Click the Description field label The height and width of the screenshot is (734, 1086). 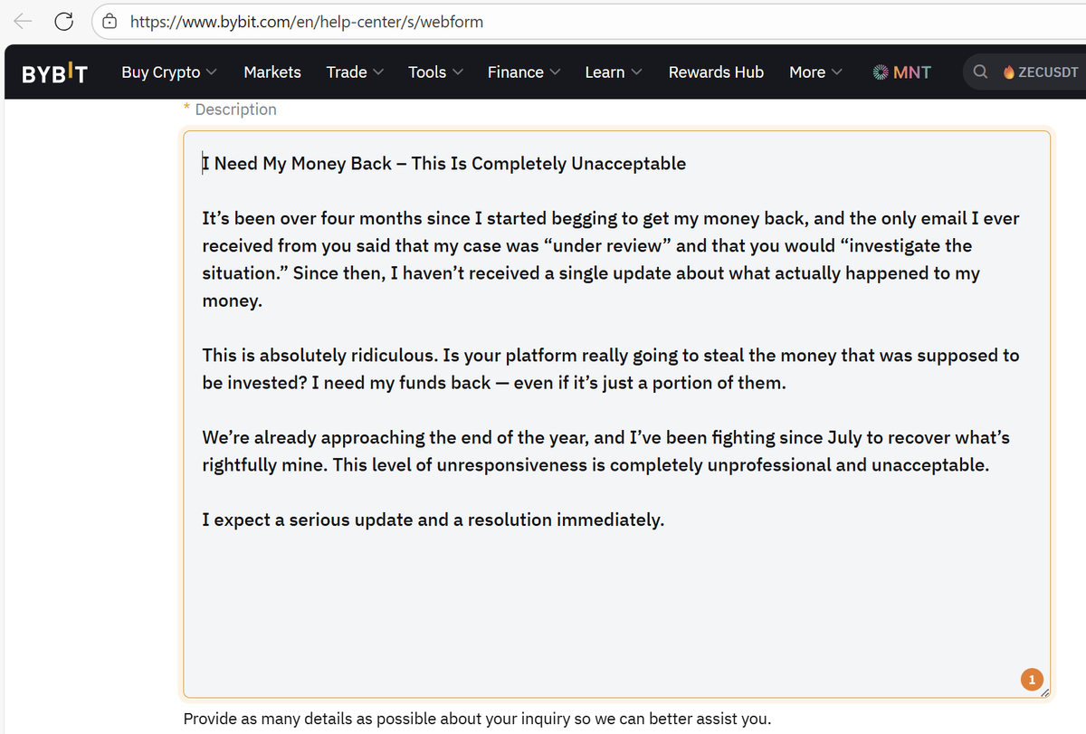click(x=235, y=110)
